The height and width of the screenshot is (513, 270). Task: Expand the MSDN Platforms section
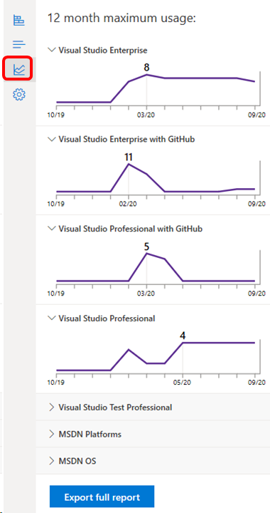coord(153,434)
